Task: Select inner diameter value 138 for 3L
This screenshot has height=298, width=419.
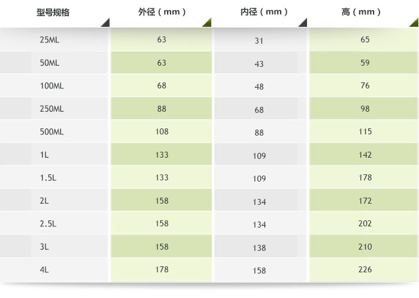Action: coord(259,248)
